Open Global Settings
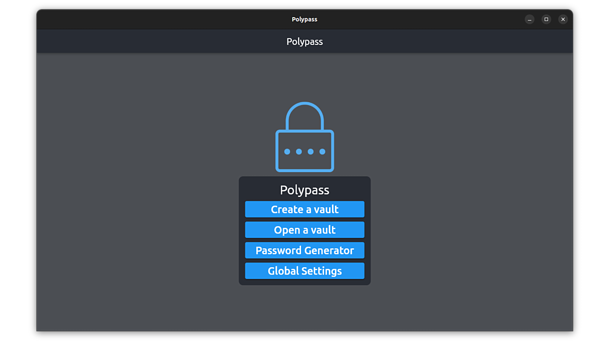The height and width of the screenshot is (343, 610). (x=305, y=271)
